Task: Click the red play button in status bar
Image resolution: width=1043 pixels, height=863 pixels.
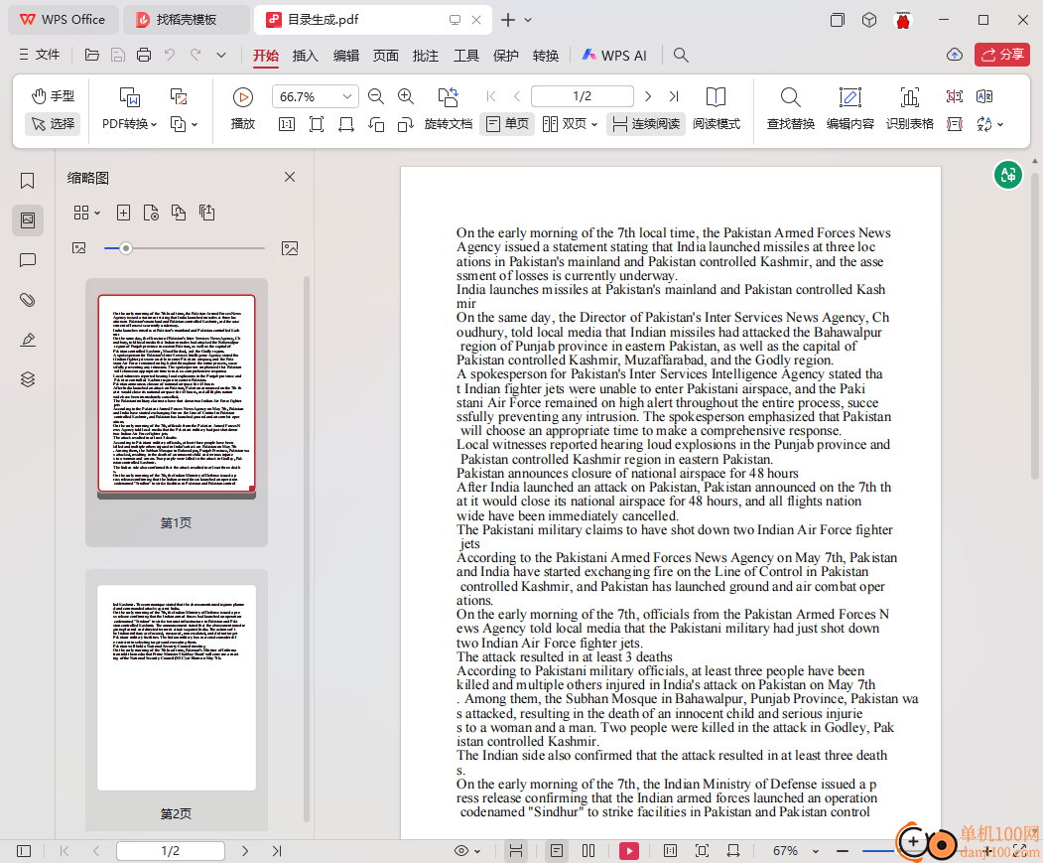Action: pos(628,850)
